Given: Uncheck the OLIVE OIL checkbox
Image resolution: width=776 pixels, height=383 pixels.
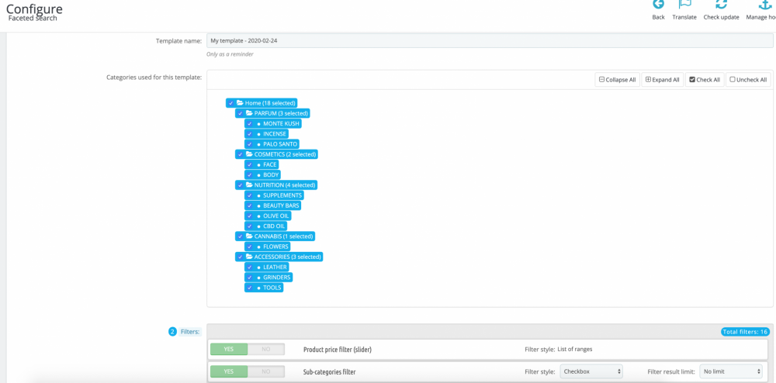Looking at the screenshot, I should [x=249, y=216].
